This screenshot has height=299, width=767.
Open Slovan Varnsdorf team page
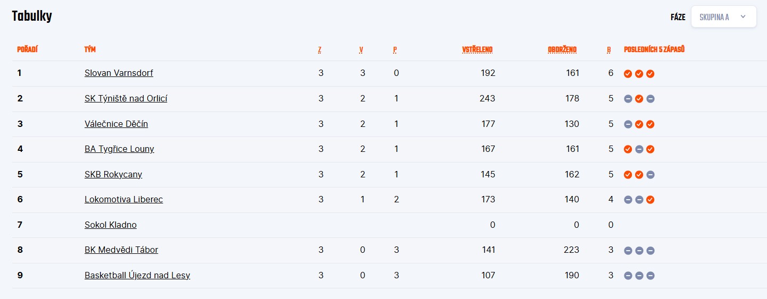119,73
